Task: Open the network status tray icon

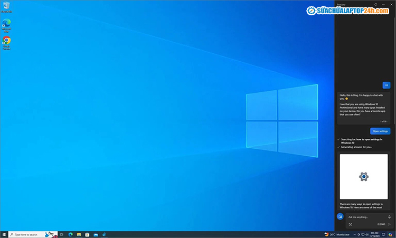Action: point(363,234)
